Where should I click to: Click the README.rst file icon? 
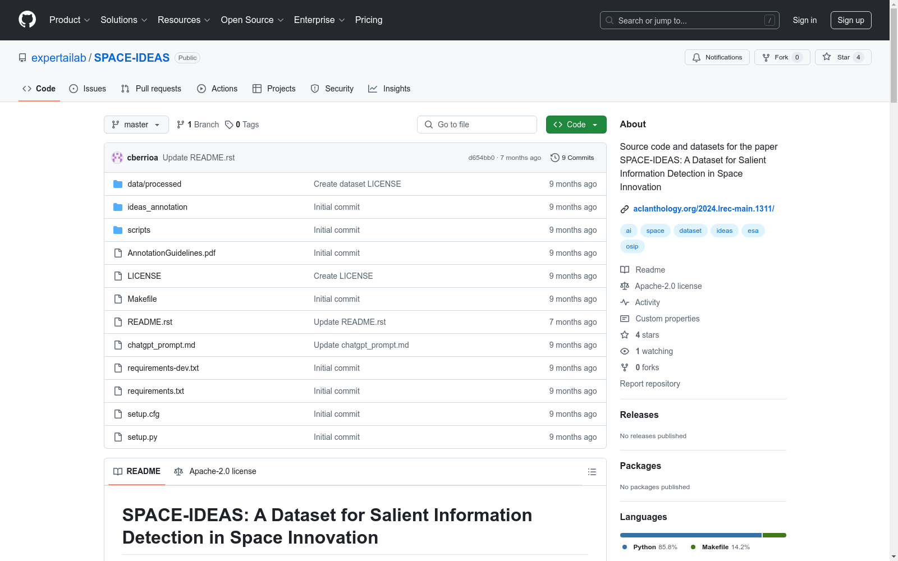(x=118, y=322)
